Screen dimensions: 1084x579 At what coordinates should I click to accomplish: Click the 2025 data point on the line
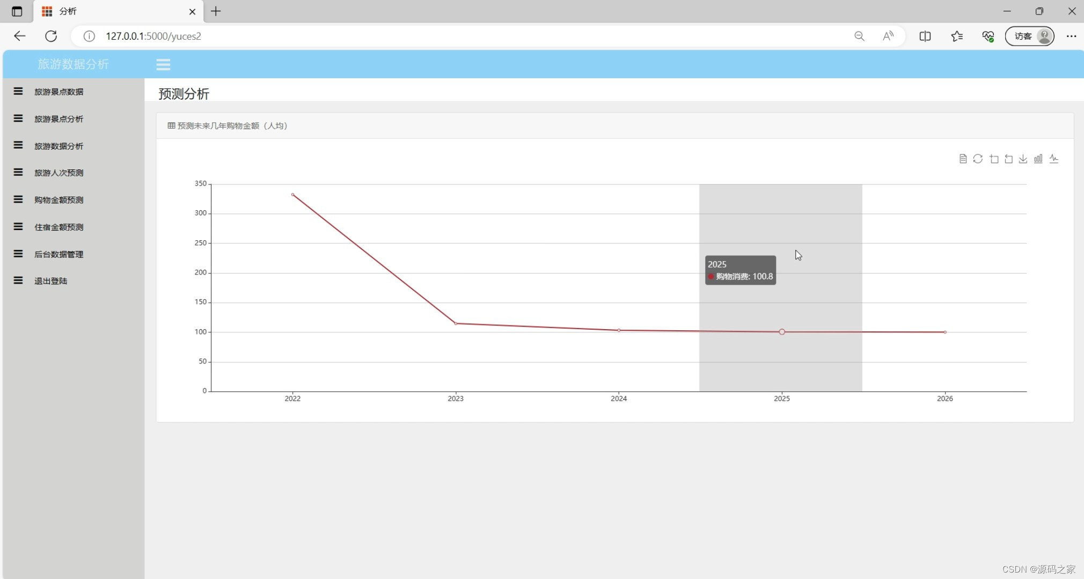pyautogui.click(x=782, y=332)
